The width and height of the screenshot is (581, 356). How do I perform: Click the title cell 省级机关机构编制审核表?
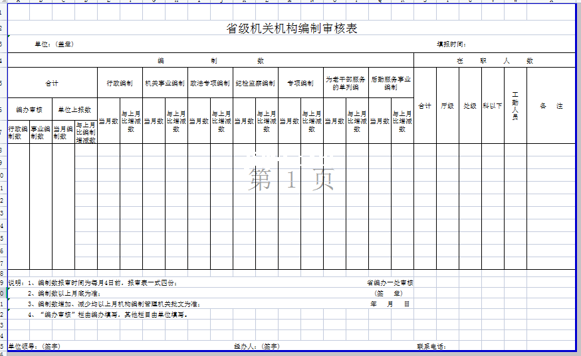click(292, 29)
